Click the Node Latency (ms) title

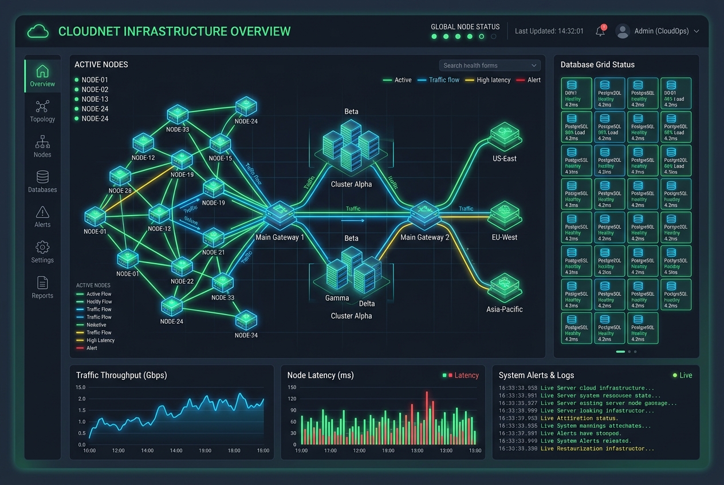[x=321, y=376]
